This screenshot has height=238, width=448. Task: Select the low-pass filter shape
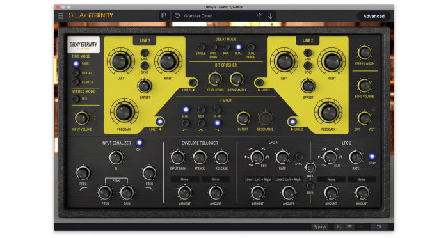pos(217,123)
